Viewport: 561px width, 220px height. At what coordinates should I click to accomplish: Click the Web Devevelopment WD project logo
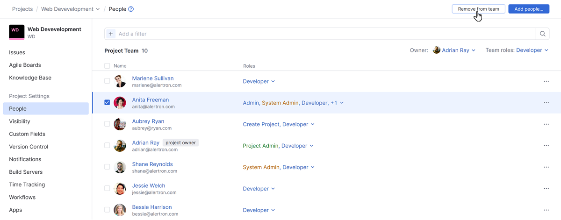pyautogui.click(x=17, y=32)
